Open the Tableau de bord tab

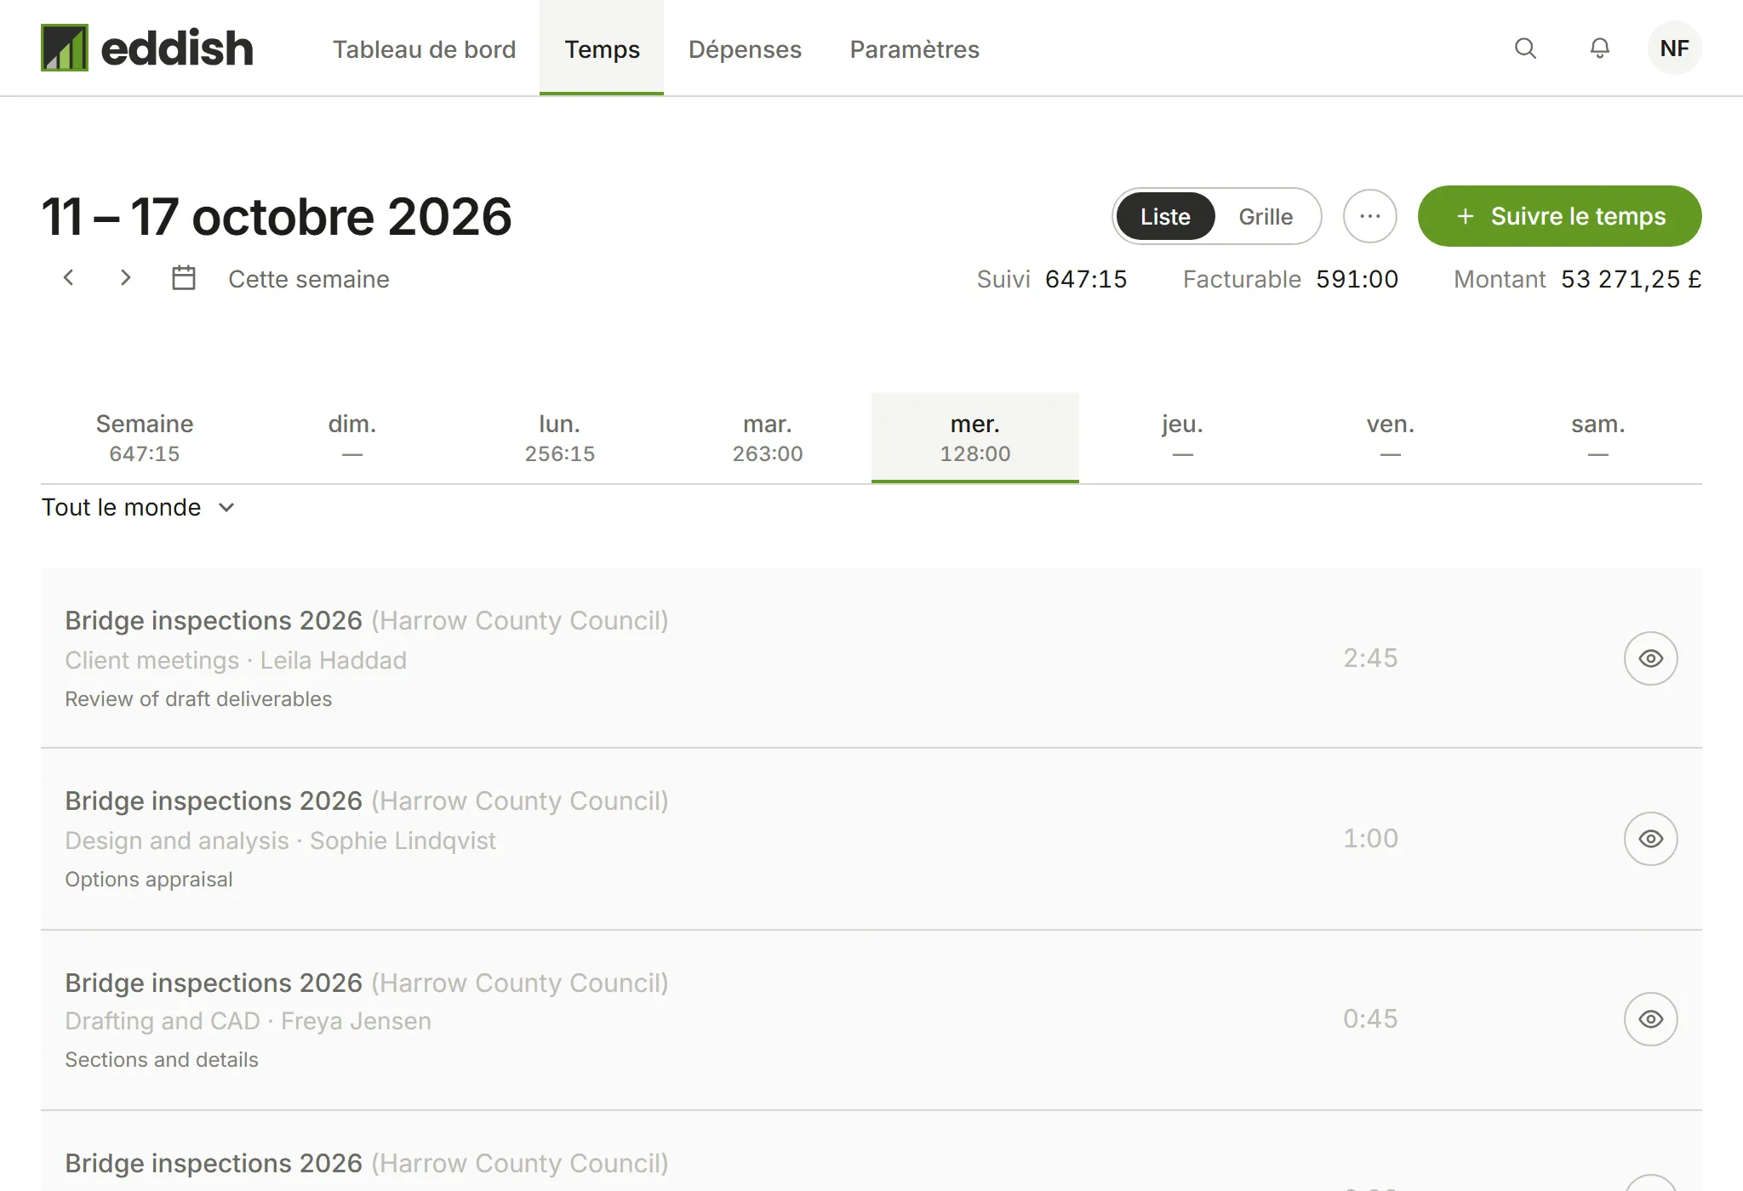point(424,48)
